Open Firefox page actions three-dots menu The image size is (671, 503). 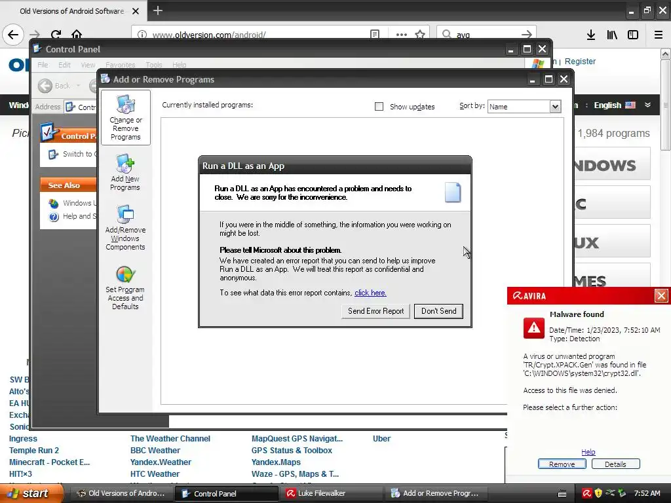click(402, 35)
